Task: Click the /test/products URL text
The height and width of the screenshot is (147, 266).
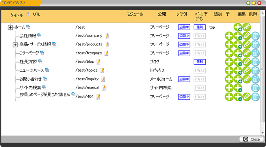Action: click(89, 44)
